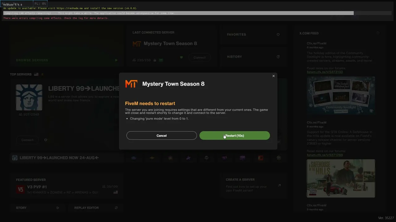396x222 pixels.
Task: Open the Browse Servers panel
Action: [67, 46]
